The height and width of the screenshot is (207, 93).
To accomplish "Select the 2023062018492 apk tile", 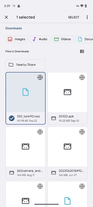I will [x=67, y=153].
